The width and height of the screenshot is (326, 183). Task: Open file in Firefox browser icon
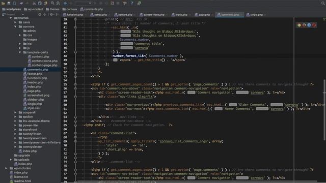[x=304, y=25]
